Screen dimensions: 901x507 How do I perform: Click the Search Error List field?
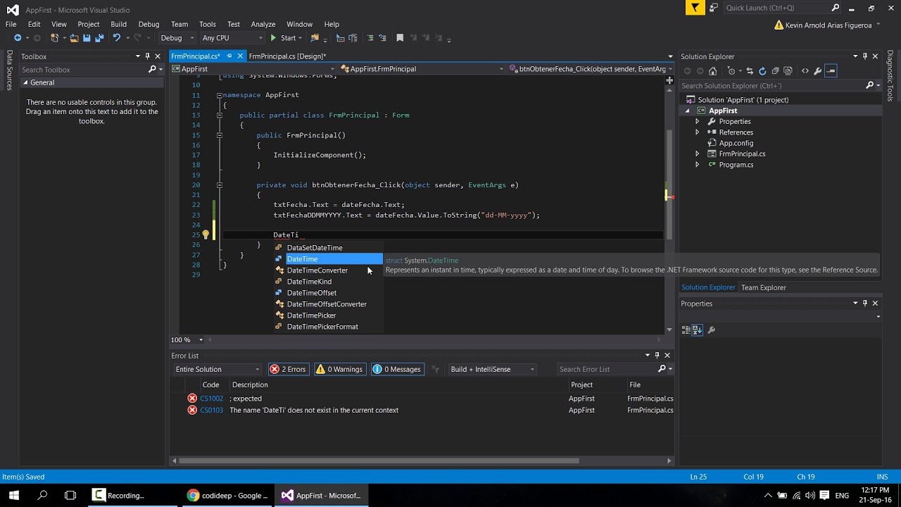[x=608, y=369]
